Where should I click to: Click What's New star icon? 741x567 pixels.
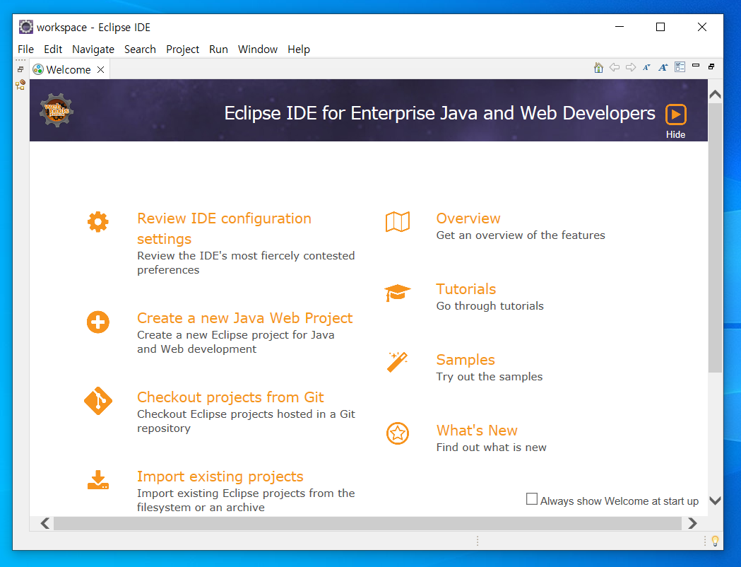pos(398,433)
